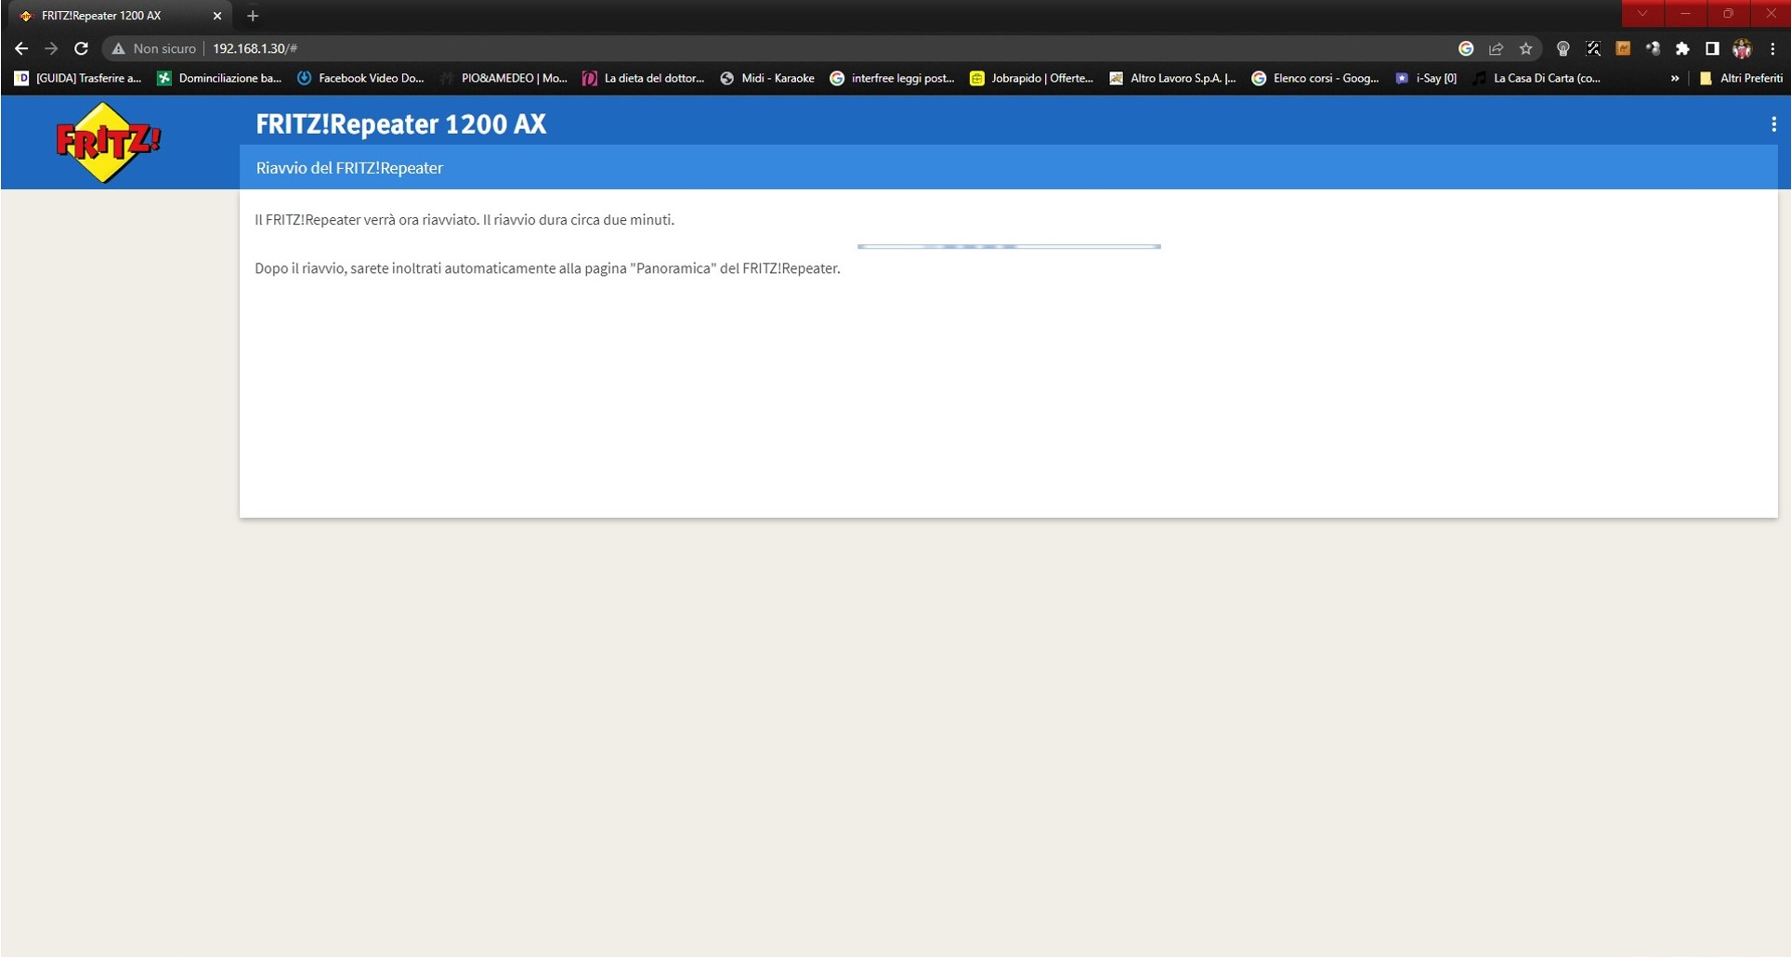The height and width of the screenshot is (957, 1791).
Task: Open 'Facebook Video Do...' bookmark
Action: tap(360, 78)
